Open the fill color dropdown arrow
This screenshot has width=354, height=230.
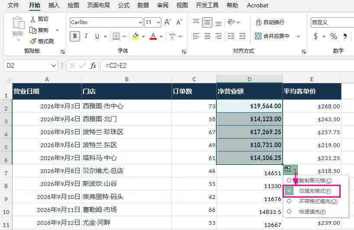tap(143, 36)
